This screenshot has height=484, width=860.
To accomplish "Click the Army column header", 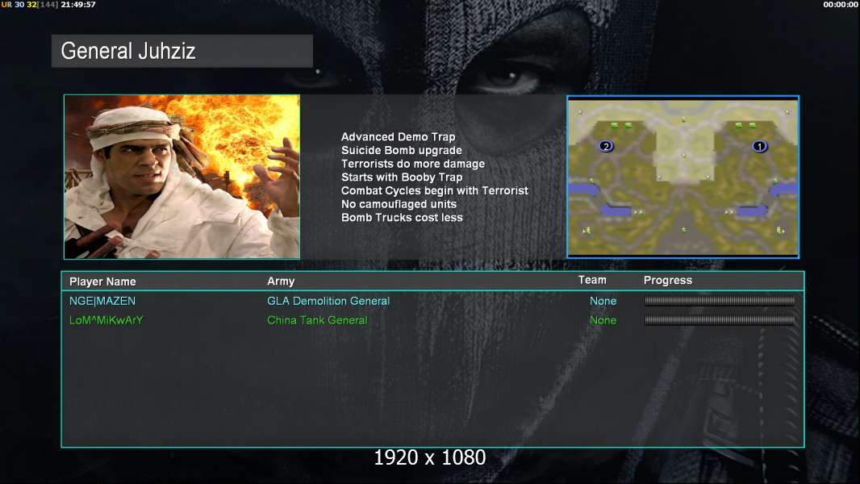I will click(x=281, y=282).
